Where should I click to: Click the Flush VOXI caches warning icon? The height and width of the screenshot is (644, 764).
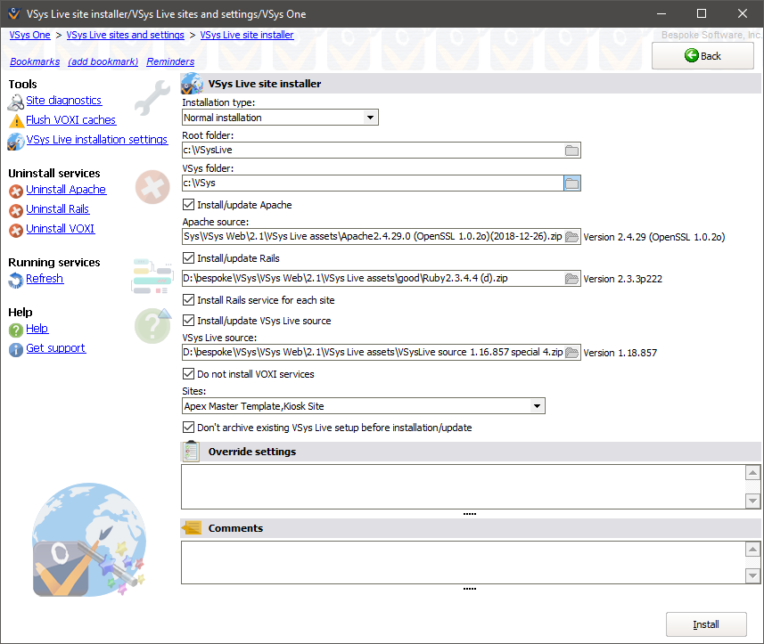pos(16,121)
